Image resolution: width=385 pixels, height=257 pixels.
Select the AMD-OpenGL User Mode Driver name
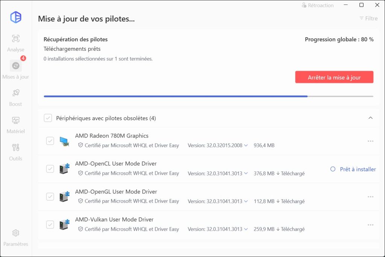[x=116, y=192]
